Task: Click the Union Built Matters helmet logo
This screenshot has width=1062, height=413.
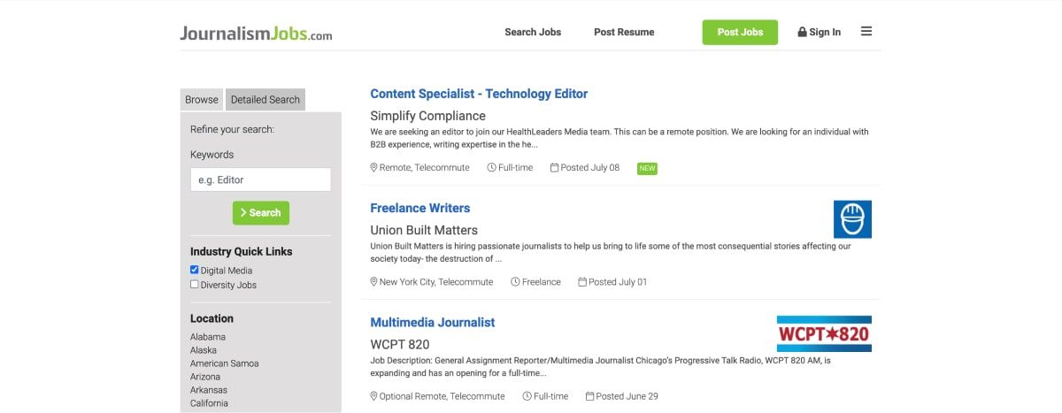Action: tap(852, 219)
